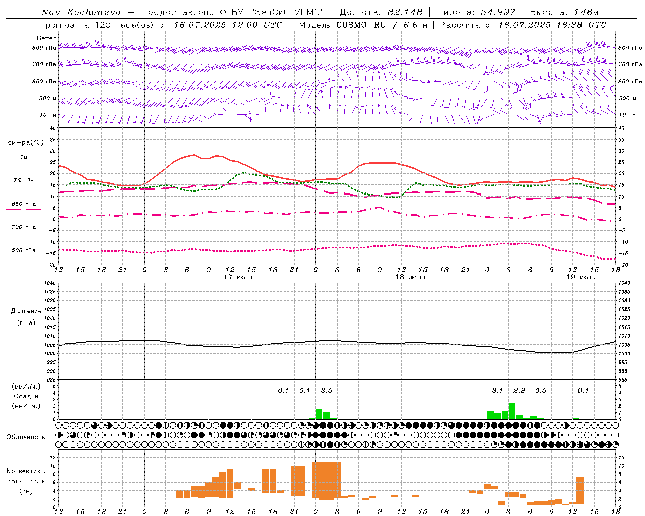This screenshot has height=516, width=645.
Task: Click the Давление panel label
Action: coord(26,311)
